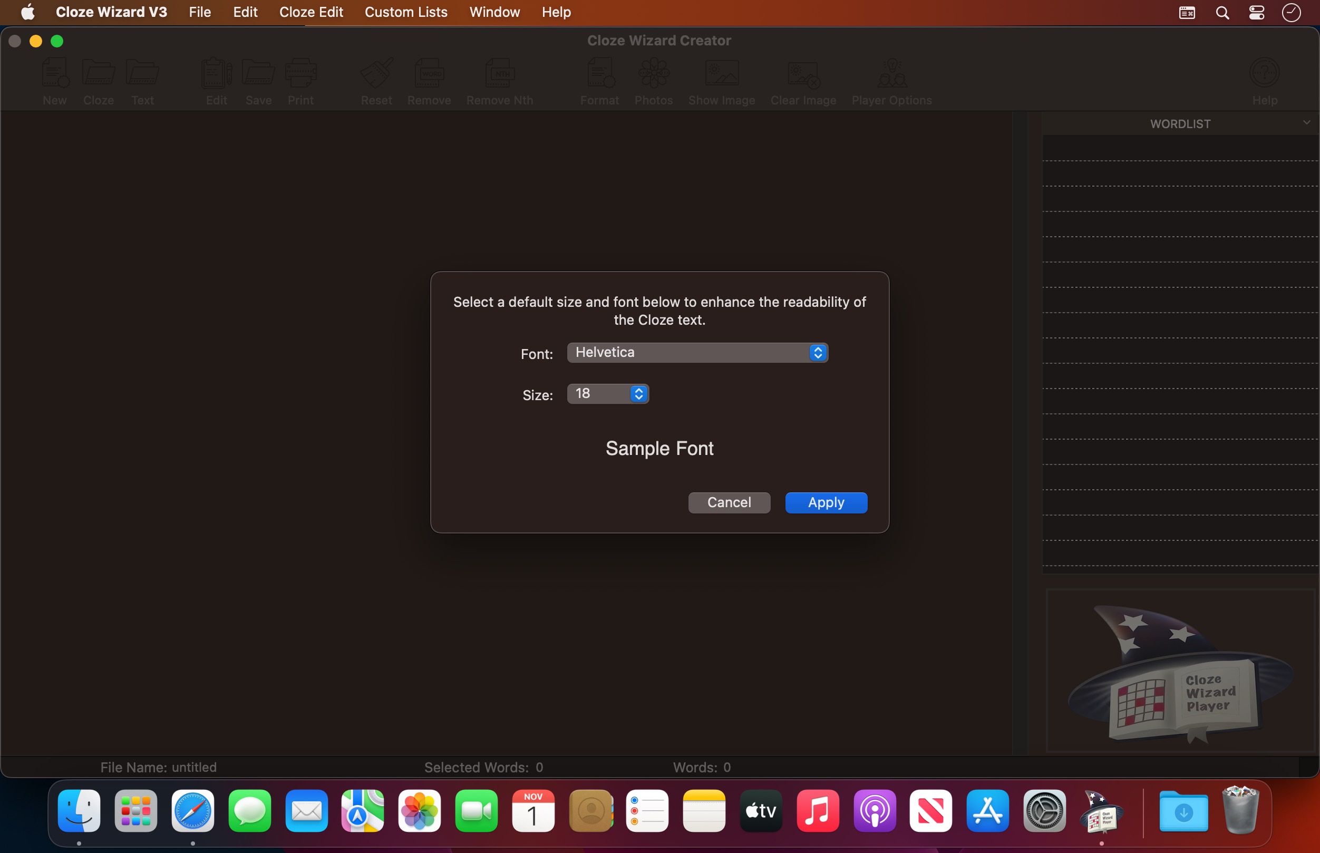Viewport: 1320px width, 853px height.
Task: Open Control Center in menu bar
Action: coord(1256,12)
